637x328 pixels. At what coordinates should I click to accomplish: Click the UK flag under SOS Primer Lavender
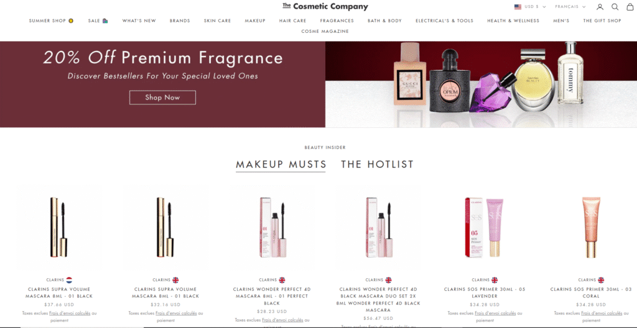(495, 280)
